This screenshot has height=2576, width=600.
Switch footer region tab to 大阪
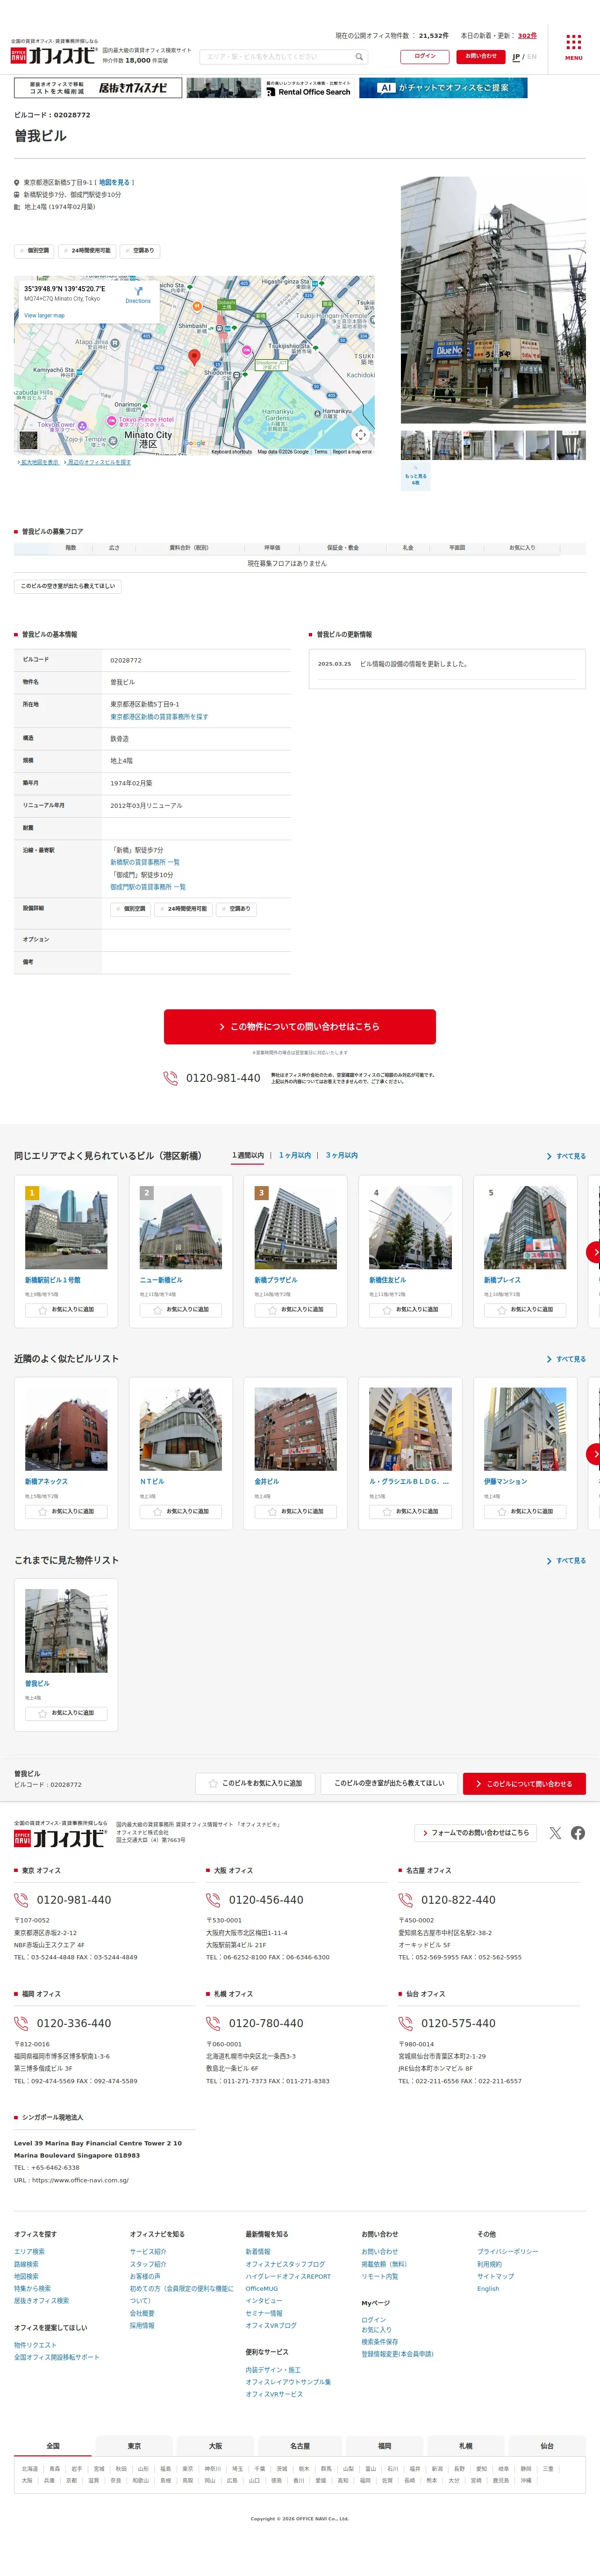[215, 2446]
